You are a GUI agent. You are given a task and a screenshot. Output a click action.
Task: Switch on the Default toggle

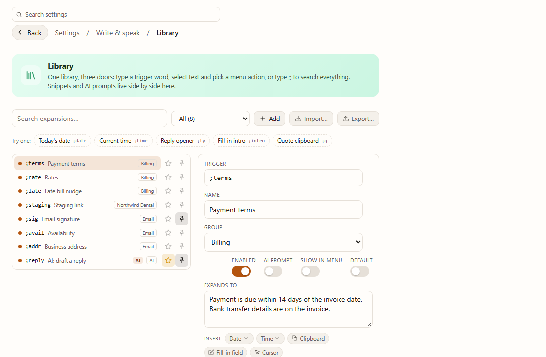360,271
